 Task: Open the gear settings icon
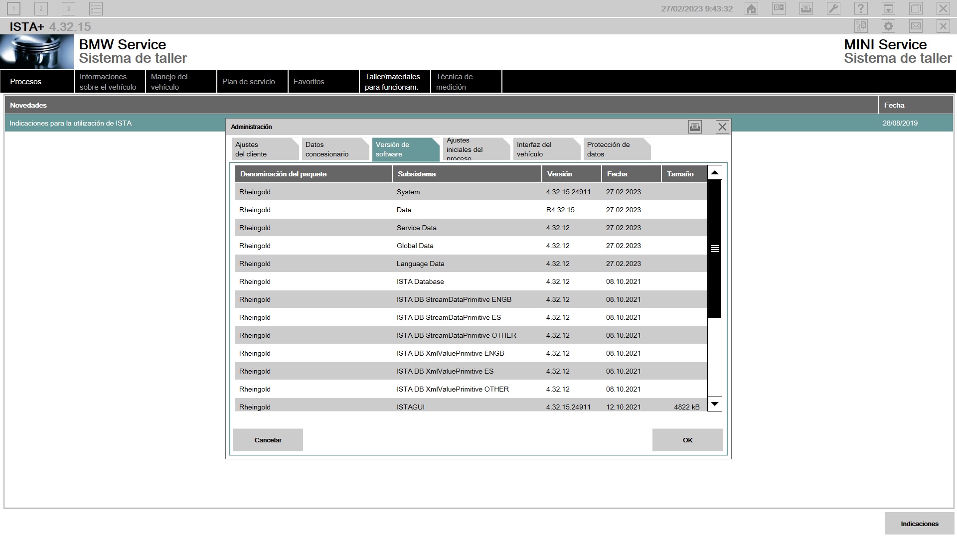[x=888, y=26]
